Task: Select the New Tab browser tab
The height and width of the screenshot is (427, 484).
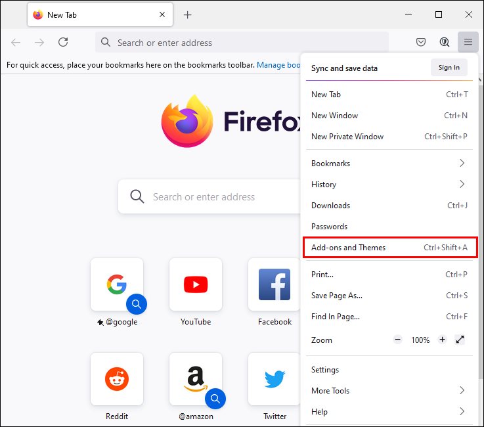Action: tap(100, 15)
